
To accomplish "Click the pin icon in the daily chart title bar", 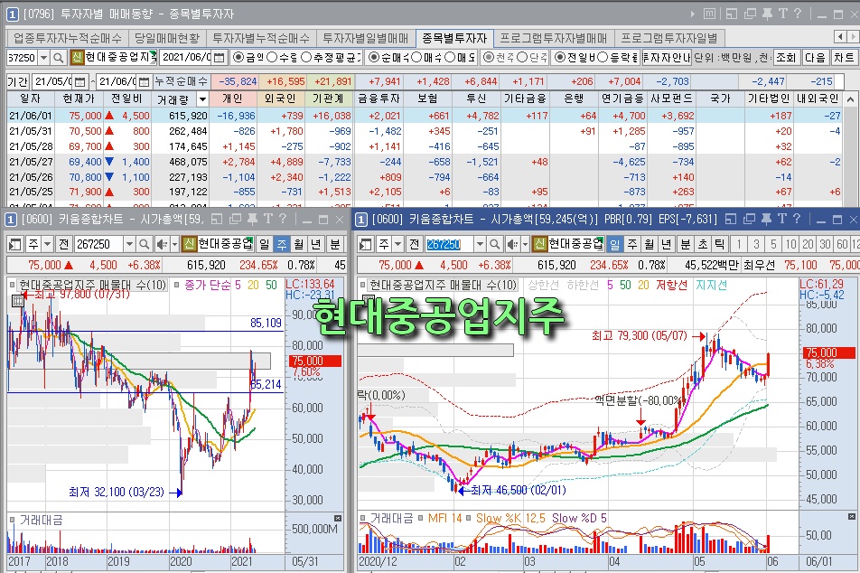I will click(766, 220).
